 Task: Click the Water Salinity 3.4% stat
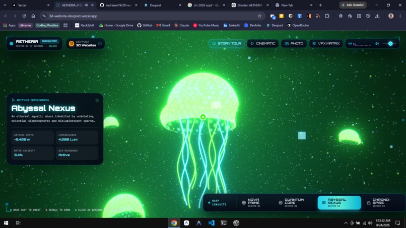coord(33,153)
